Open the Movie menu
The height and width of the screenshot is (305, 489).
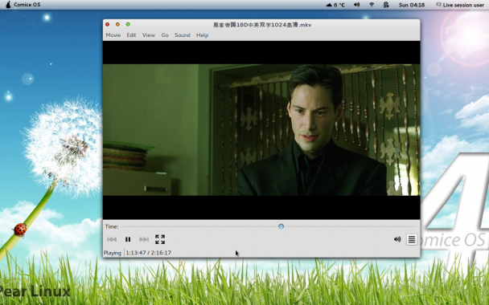coord(113,35)
